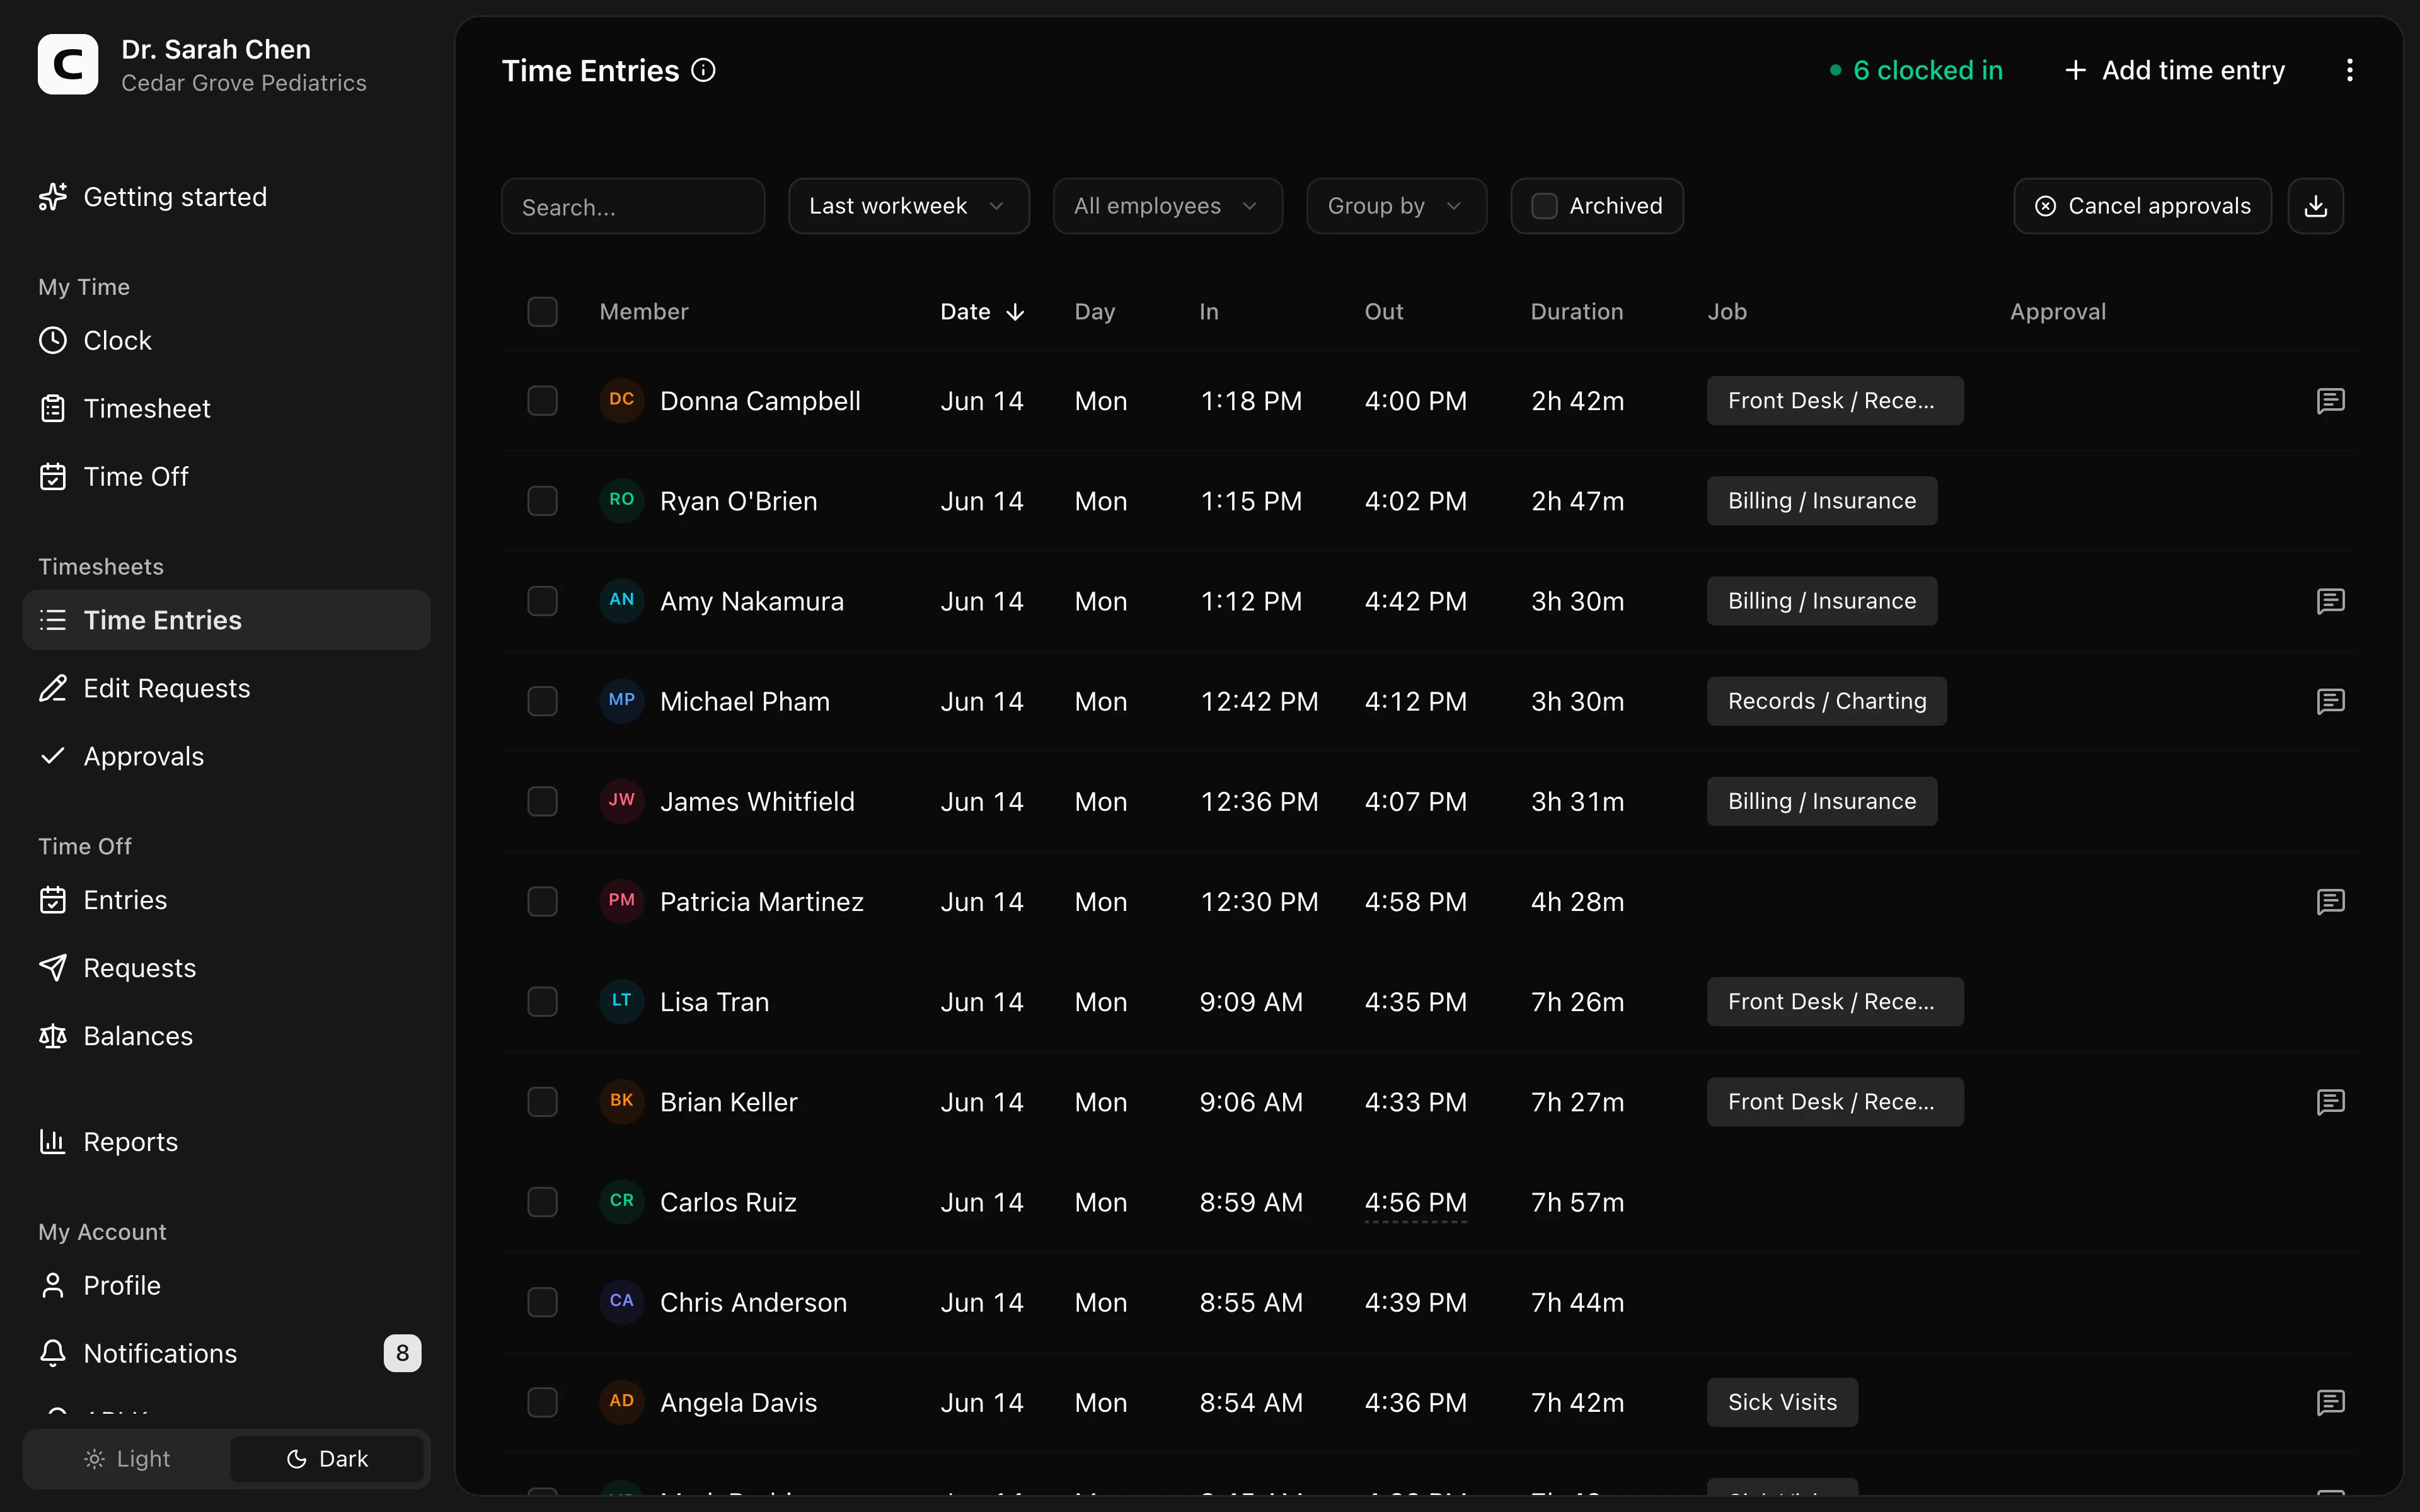The width and height of the screenshot is (2420, 1512).
Task: Click Carlos Ruiz's CR avatar
Action: (x=621, y=1201)
